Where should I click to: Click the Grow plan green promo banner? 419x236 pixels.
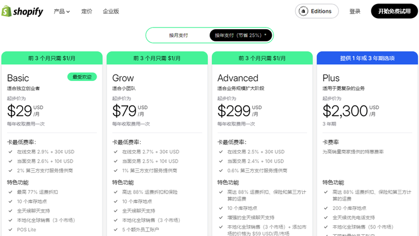157,58
